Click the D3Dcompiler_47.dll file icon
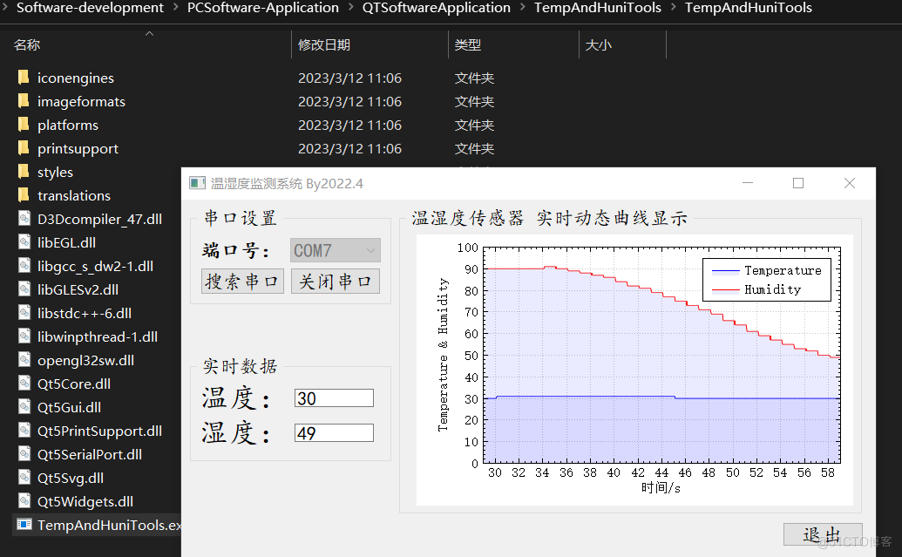Viewport: 902px width, 557px height. [x=24, y=219]
